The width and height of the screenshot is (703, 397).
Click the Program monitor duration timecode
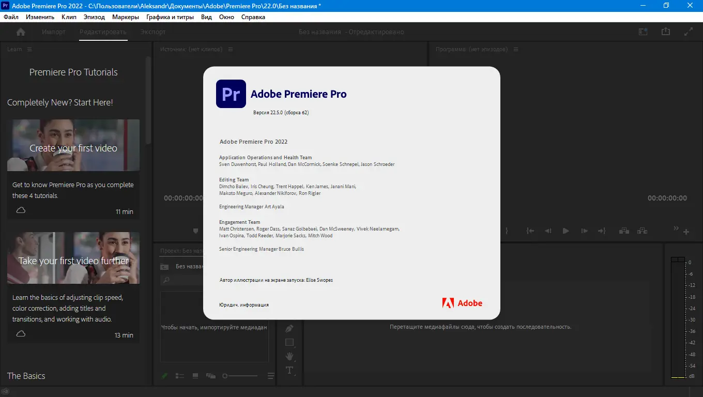(x=667, y=198)
